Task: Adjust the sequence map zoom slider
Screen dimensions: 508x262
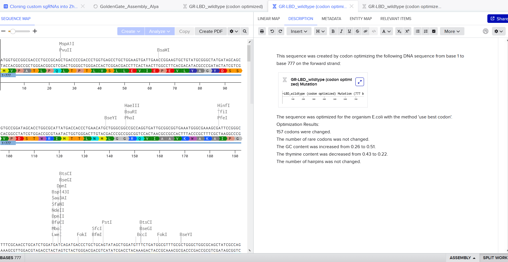Action: click(13, 31)
